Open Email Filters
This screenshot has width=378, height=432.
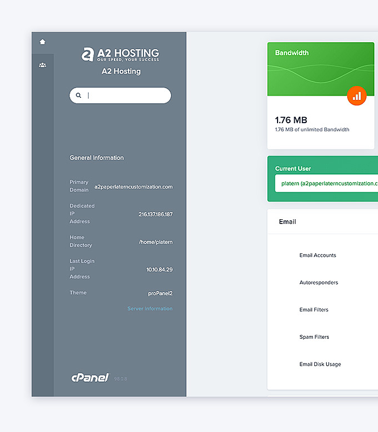tap(314, 309)
